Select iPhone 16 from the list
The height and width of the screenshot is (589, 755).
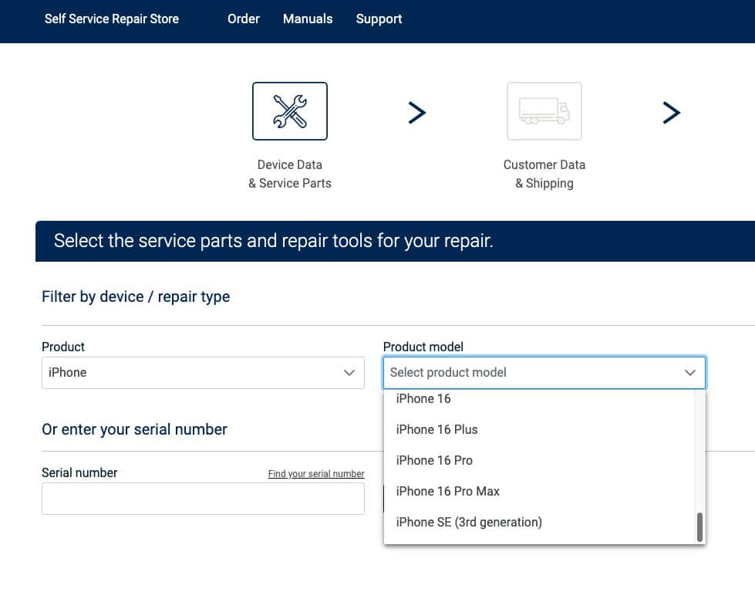point(539,398)
